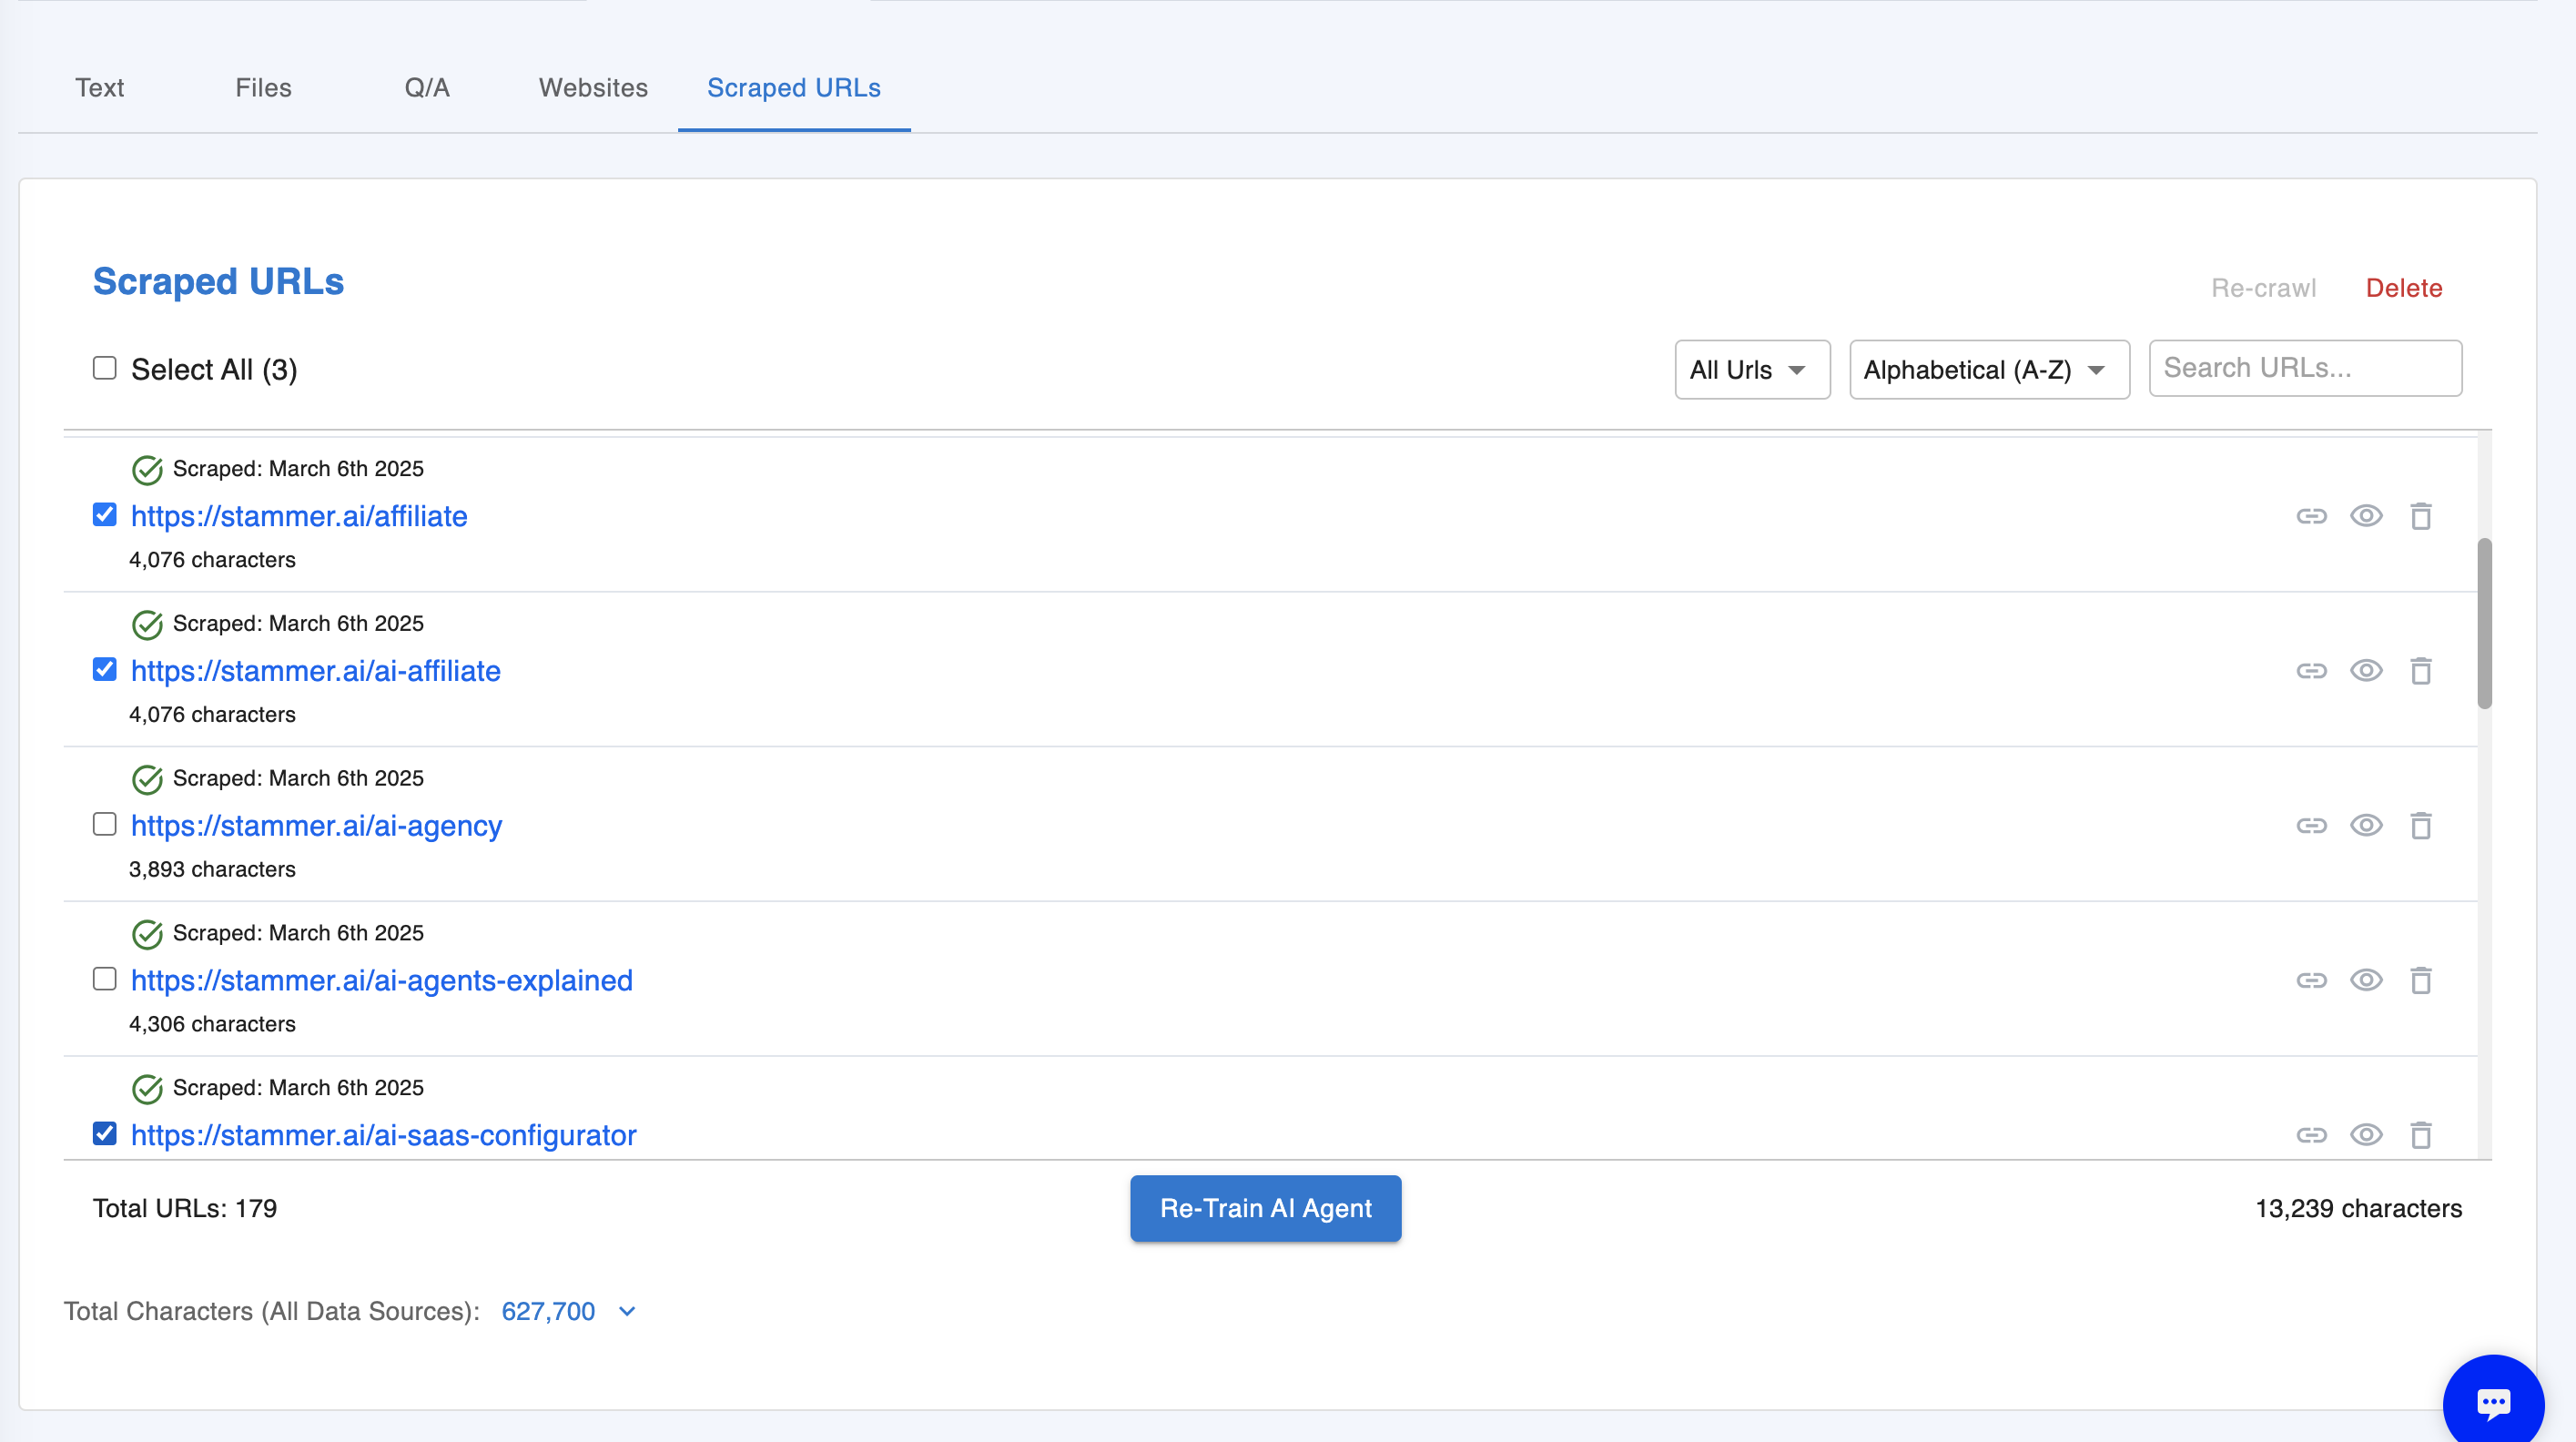The image size is (2576, 1442).
Task: Click scraped status checkmark for ai-agency
Action: tap(147, 780)
